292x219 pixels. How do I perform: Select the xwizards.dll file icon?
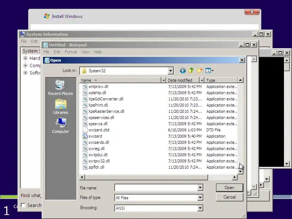[x=85, y=142]
